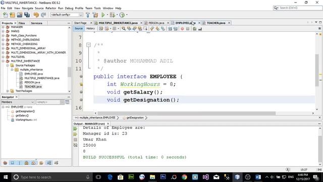Click the red Start Macro Recording icon
Screen dimensions: 323x182
182,29
